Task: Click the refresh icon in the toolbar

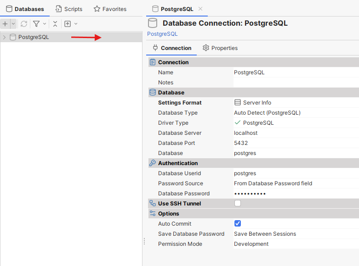Action: point(24,24)
